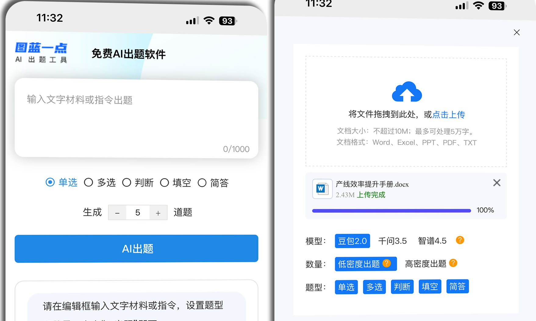Click the 请在编辑框输入文字材料或指令 hint text
The width and height of the screenshot is (536, 321).
coord(133,305)
